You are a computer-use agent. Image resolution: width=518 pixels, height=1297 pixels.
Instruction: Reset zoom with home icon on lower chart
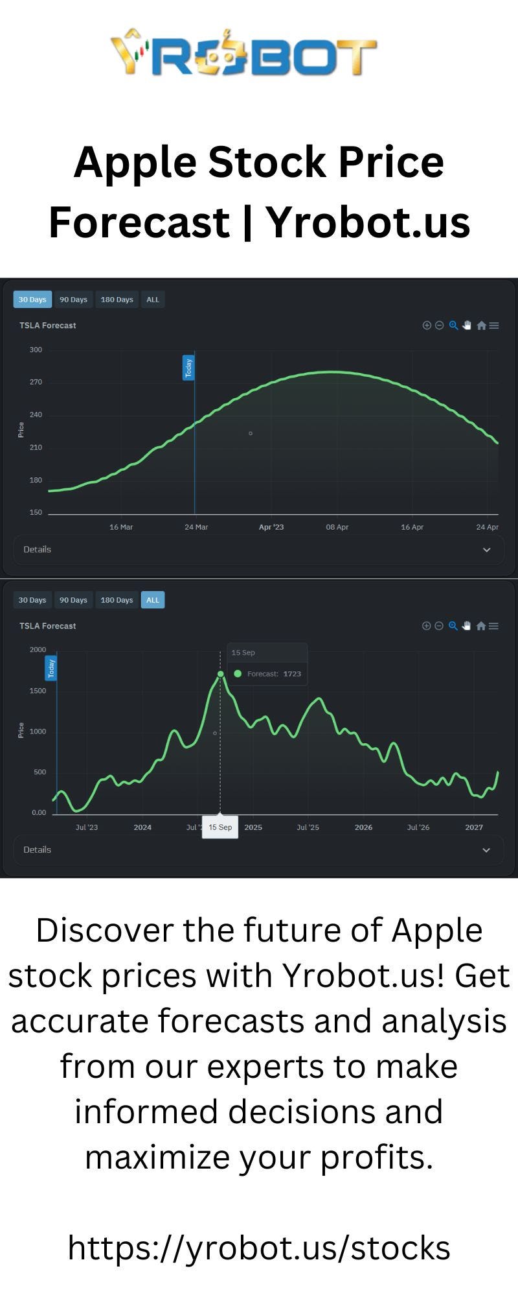click(x=481, y=626)
